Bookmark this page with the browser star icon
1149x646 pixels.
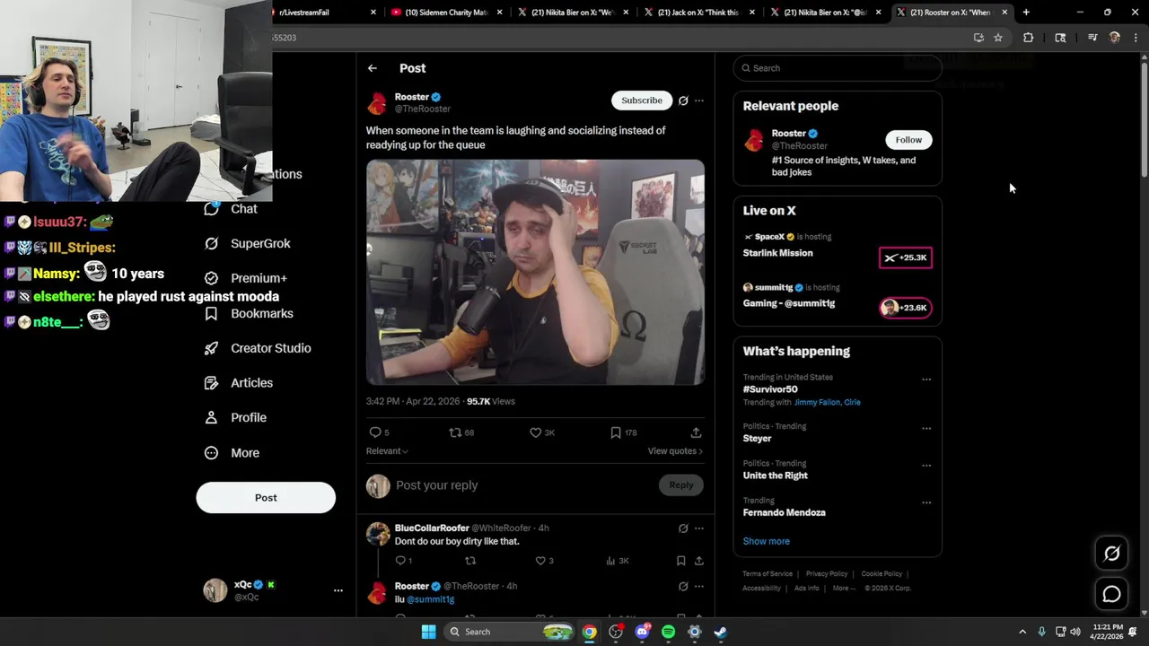click(x=998, y=38)
